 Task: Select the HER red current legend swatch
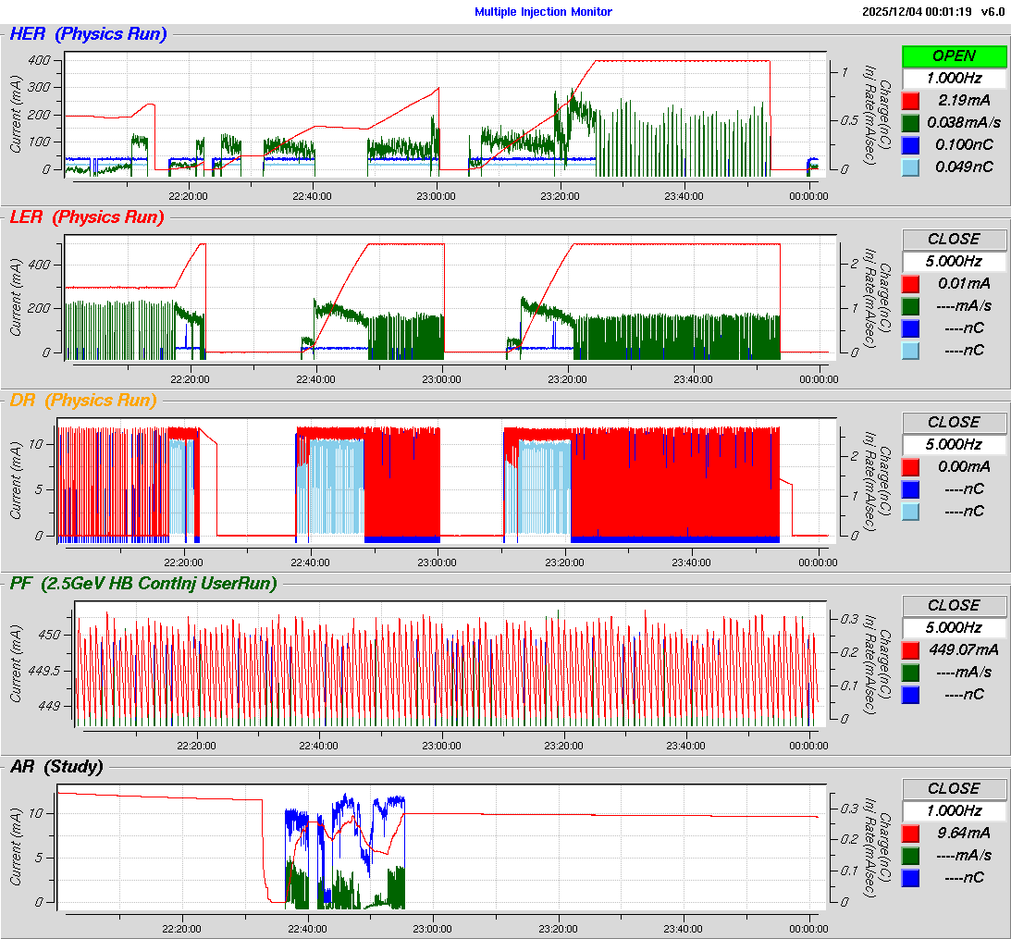pos(910,100)
